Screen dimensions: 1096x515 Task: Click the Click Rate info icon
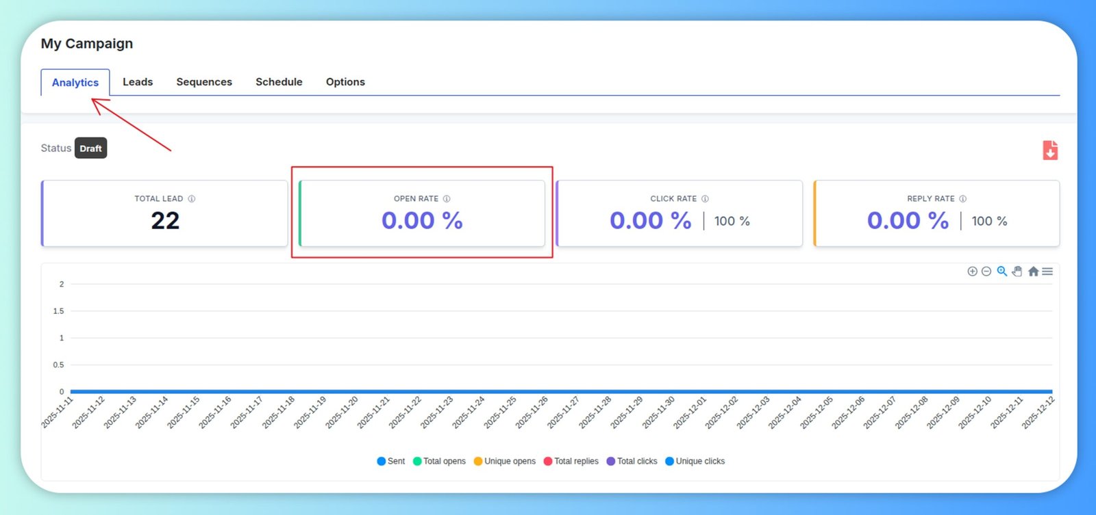tap(705, 199)
